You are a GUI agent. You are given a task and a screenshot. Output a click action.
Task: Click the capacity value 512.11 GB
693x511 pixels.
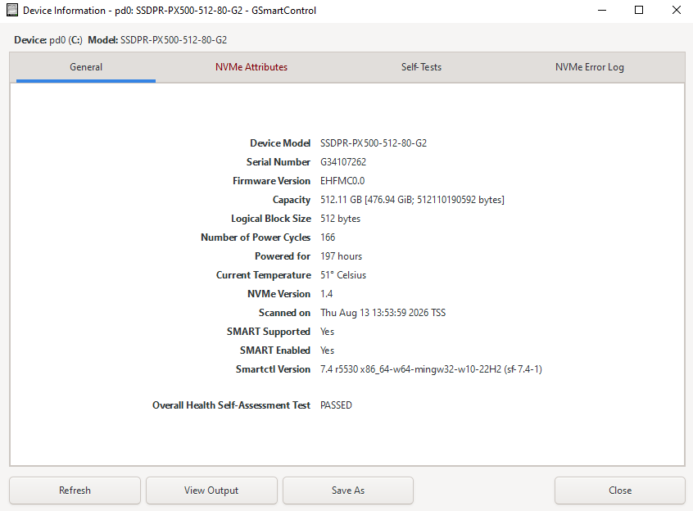click(412, 200)
